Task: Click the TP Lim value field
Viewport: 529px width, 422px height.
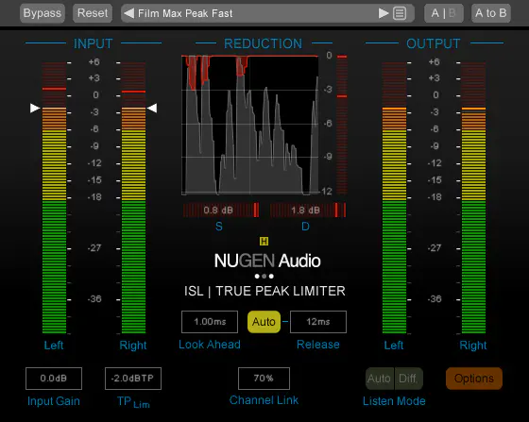Action: (133, 379)
